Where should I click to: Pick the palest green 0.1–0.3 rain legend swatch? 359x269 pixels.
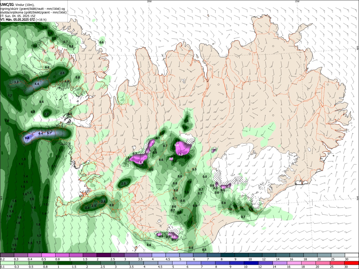pos(7,263)
